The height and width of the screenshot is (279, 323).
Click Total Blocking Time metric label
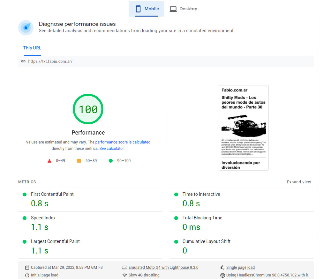click(x=202, y=218)
